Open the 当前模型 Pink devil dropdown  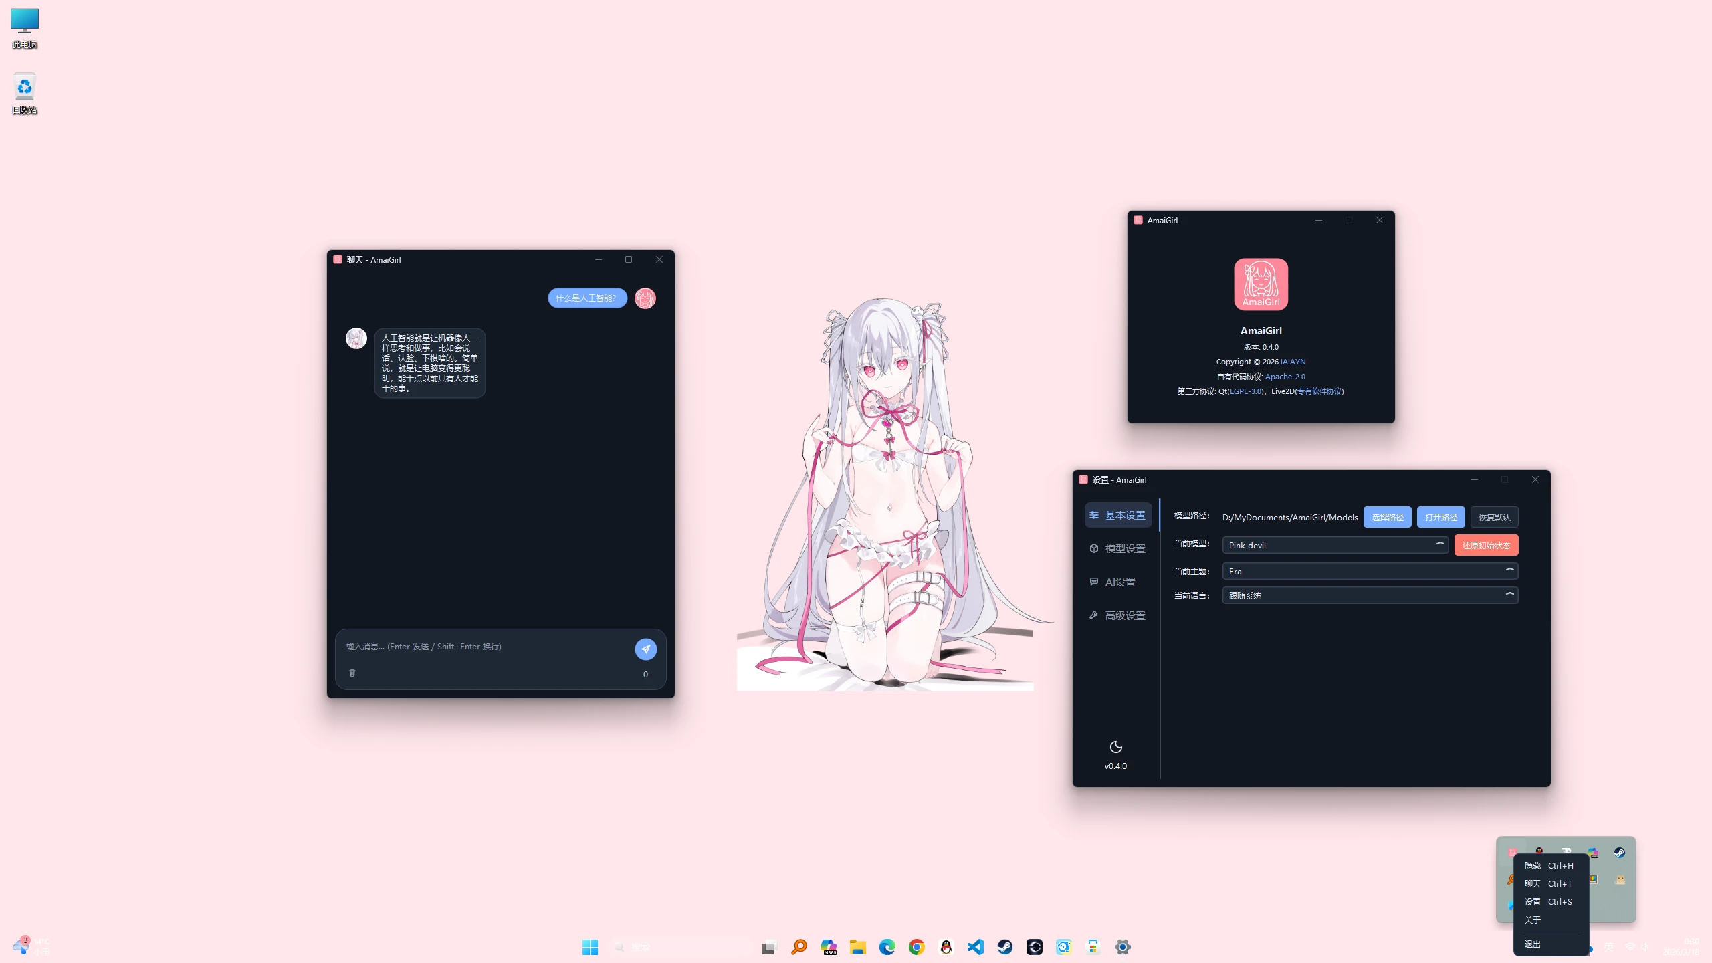pos(1335,545)
